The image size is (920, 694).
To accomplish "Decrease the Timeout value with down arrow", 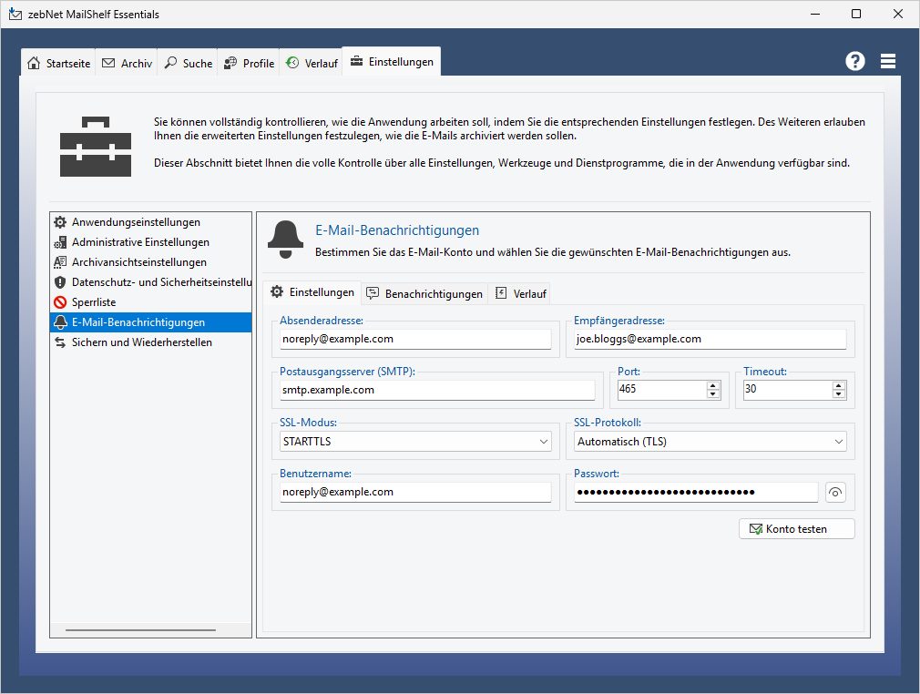I will point(838,394).
